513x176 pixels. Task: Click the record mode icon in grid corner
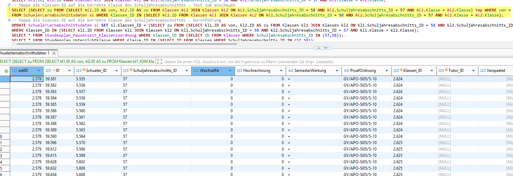(x=6, y=71)
